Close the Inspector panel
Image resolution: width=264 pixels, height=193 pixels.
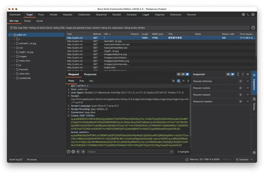pyautogui.click(x=248, y=74)
